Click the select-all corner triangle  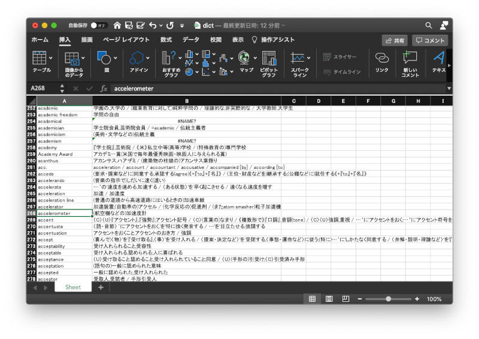pyautogui.click(x=32, y=101)
